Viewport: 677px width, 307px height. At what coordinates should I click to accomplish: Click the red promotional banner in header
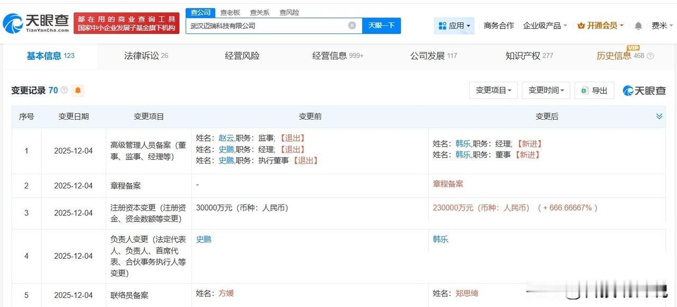[127, 23]
